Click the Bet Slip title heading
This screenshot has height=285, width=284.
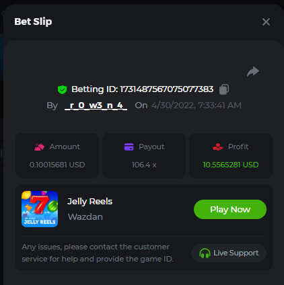click(33, 22)
